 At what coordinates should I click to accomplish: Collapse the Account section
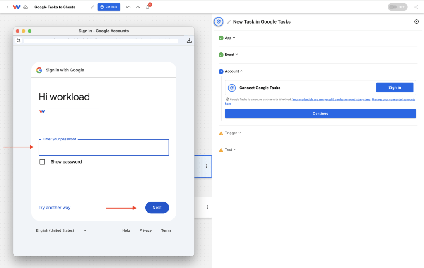(234, 71)
